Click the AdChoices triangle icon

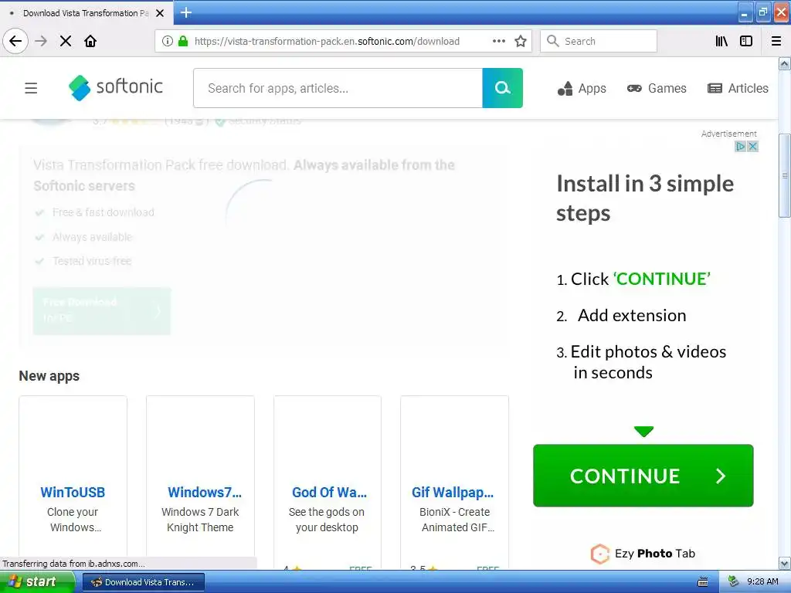[x=740, y=146]
